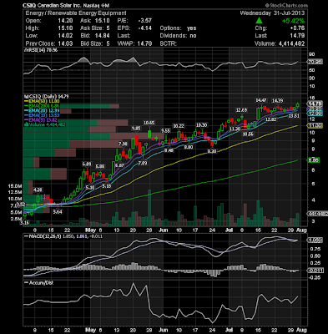Click the 10.30 peak price label

coord(202,125)
